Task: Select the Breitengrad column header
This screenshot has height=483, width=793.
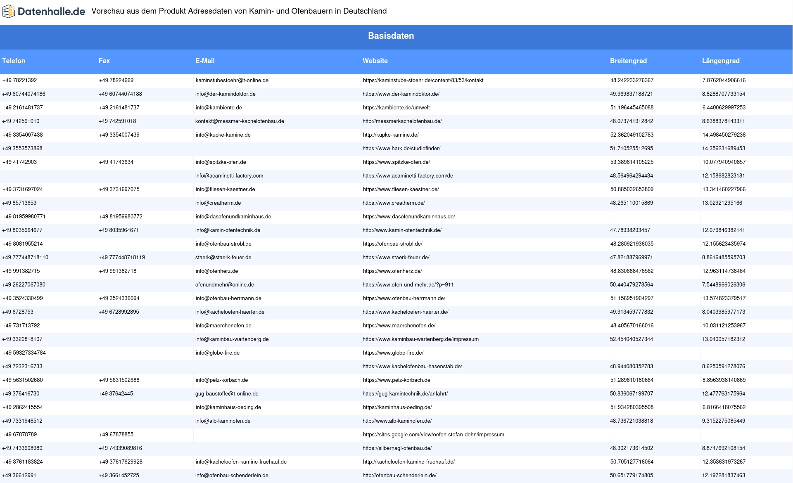Action: click(x=628, y=61)
